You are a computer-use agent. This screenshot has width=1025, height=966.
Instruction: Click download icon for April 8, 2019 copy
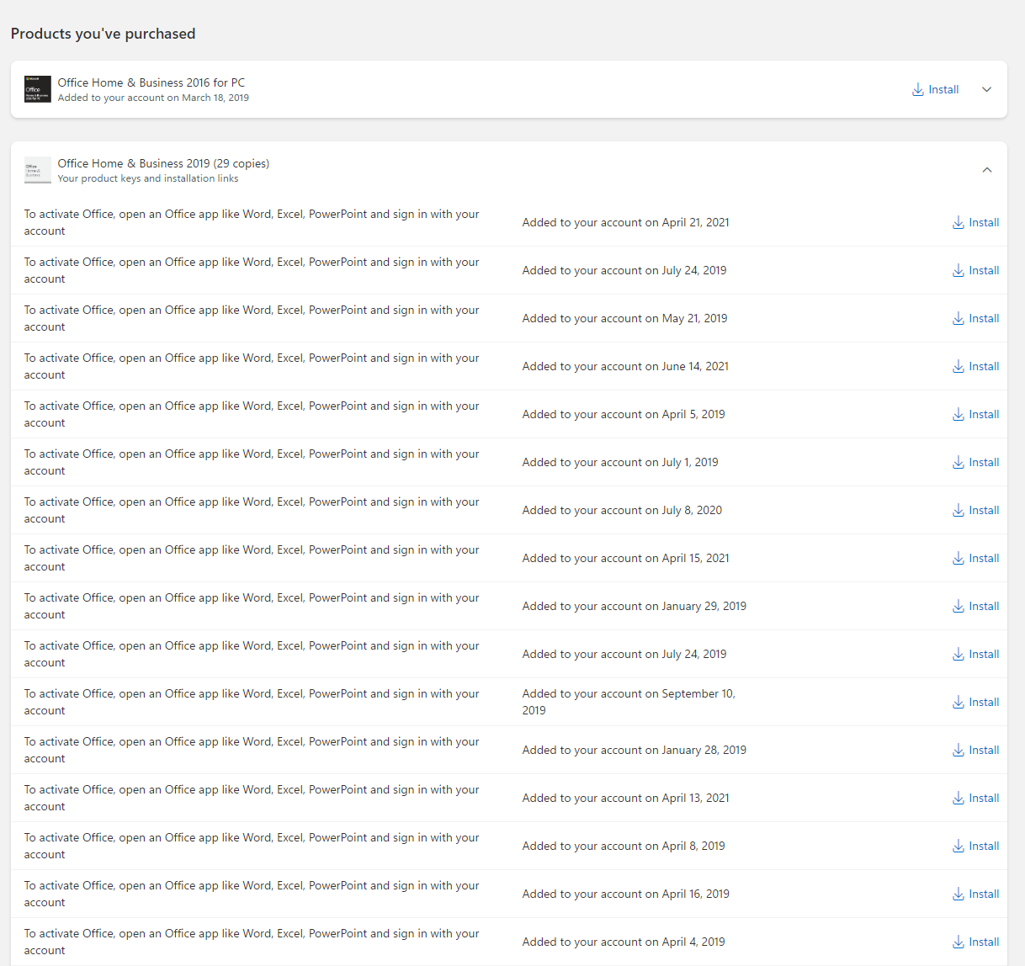(x=959, y=846)
